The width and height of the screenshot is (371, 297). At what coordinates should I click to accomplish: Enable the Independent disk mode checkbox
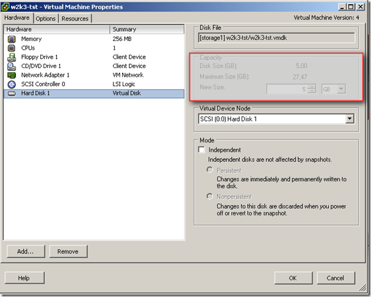[201, 150]
